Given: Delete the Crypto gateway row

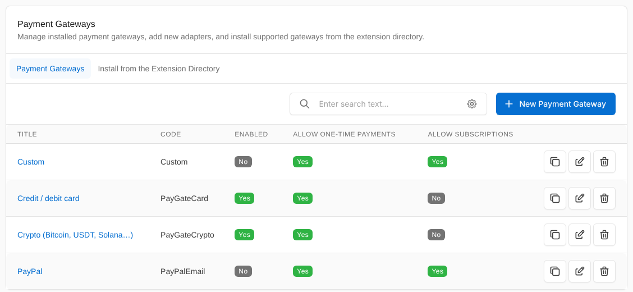Looking at the screenshot, I should [x=604, y=235].
